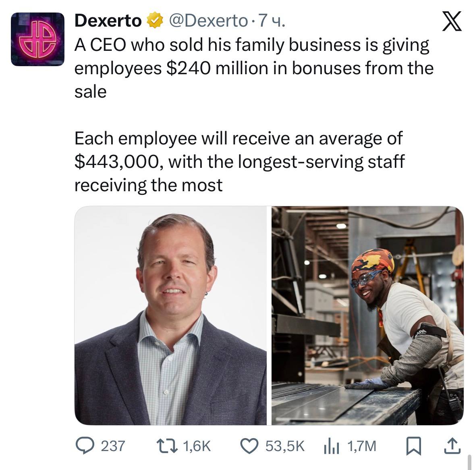Image resolution: width=475 pixels, height=470 pixels.
Task: Bookmark this post
Action: [413, 446]
